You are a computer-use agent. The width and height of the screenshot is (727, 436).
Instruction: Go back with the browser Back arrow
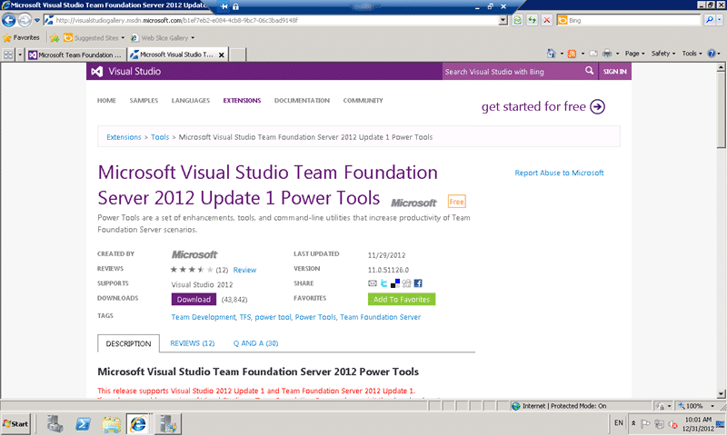[9, 20]
